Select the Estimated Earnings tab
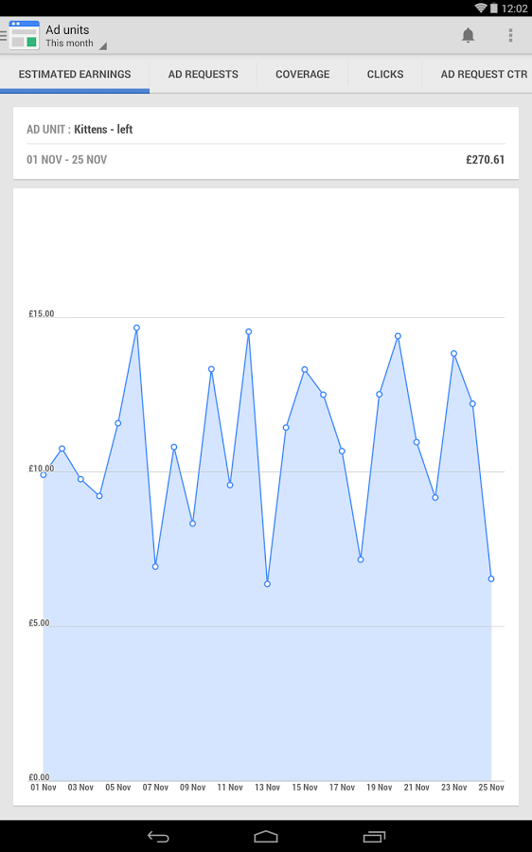532x852 pixels. (x=75, y=74)
